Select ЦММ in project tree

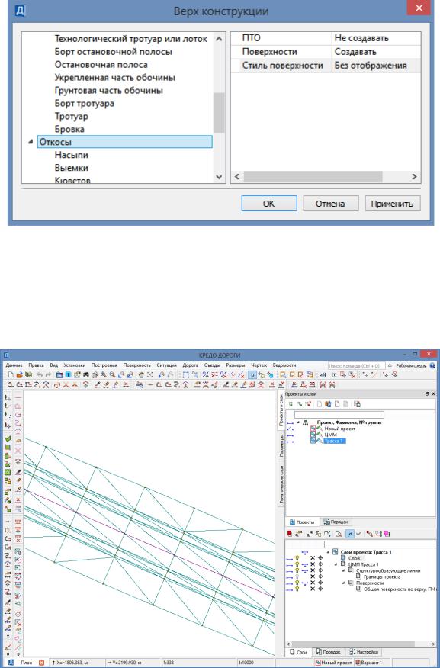pyautogui.click(x=330, y=435)
